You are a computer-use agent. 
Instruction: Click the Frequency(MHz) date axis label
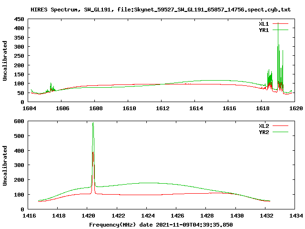161,225
